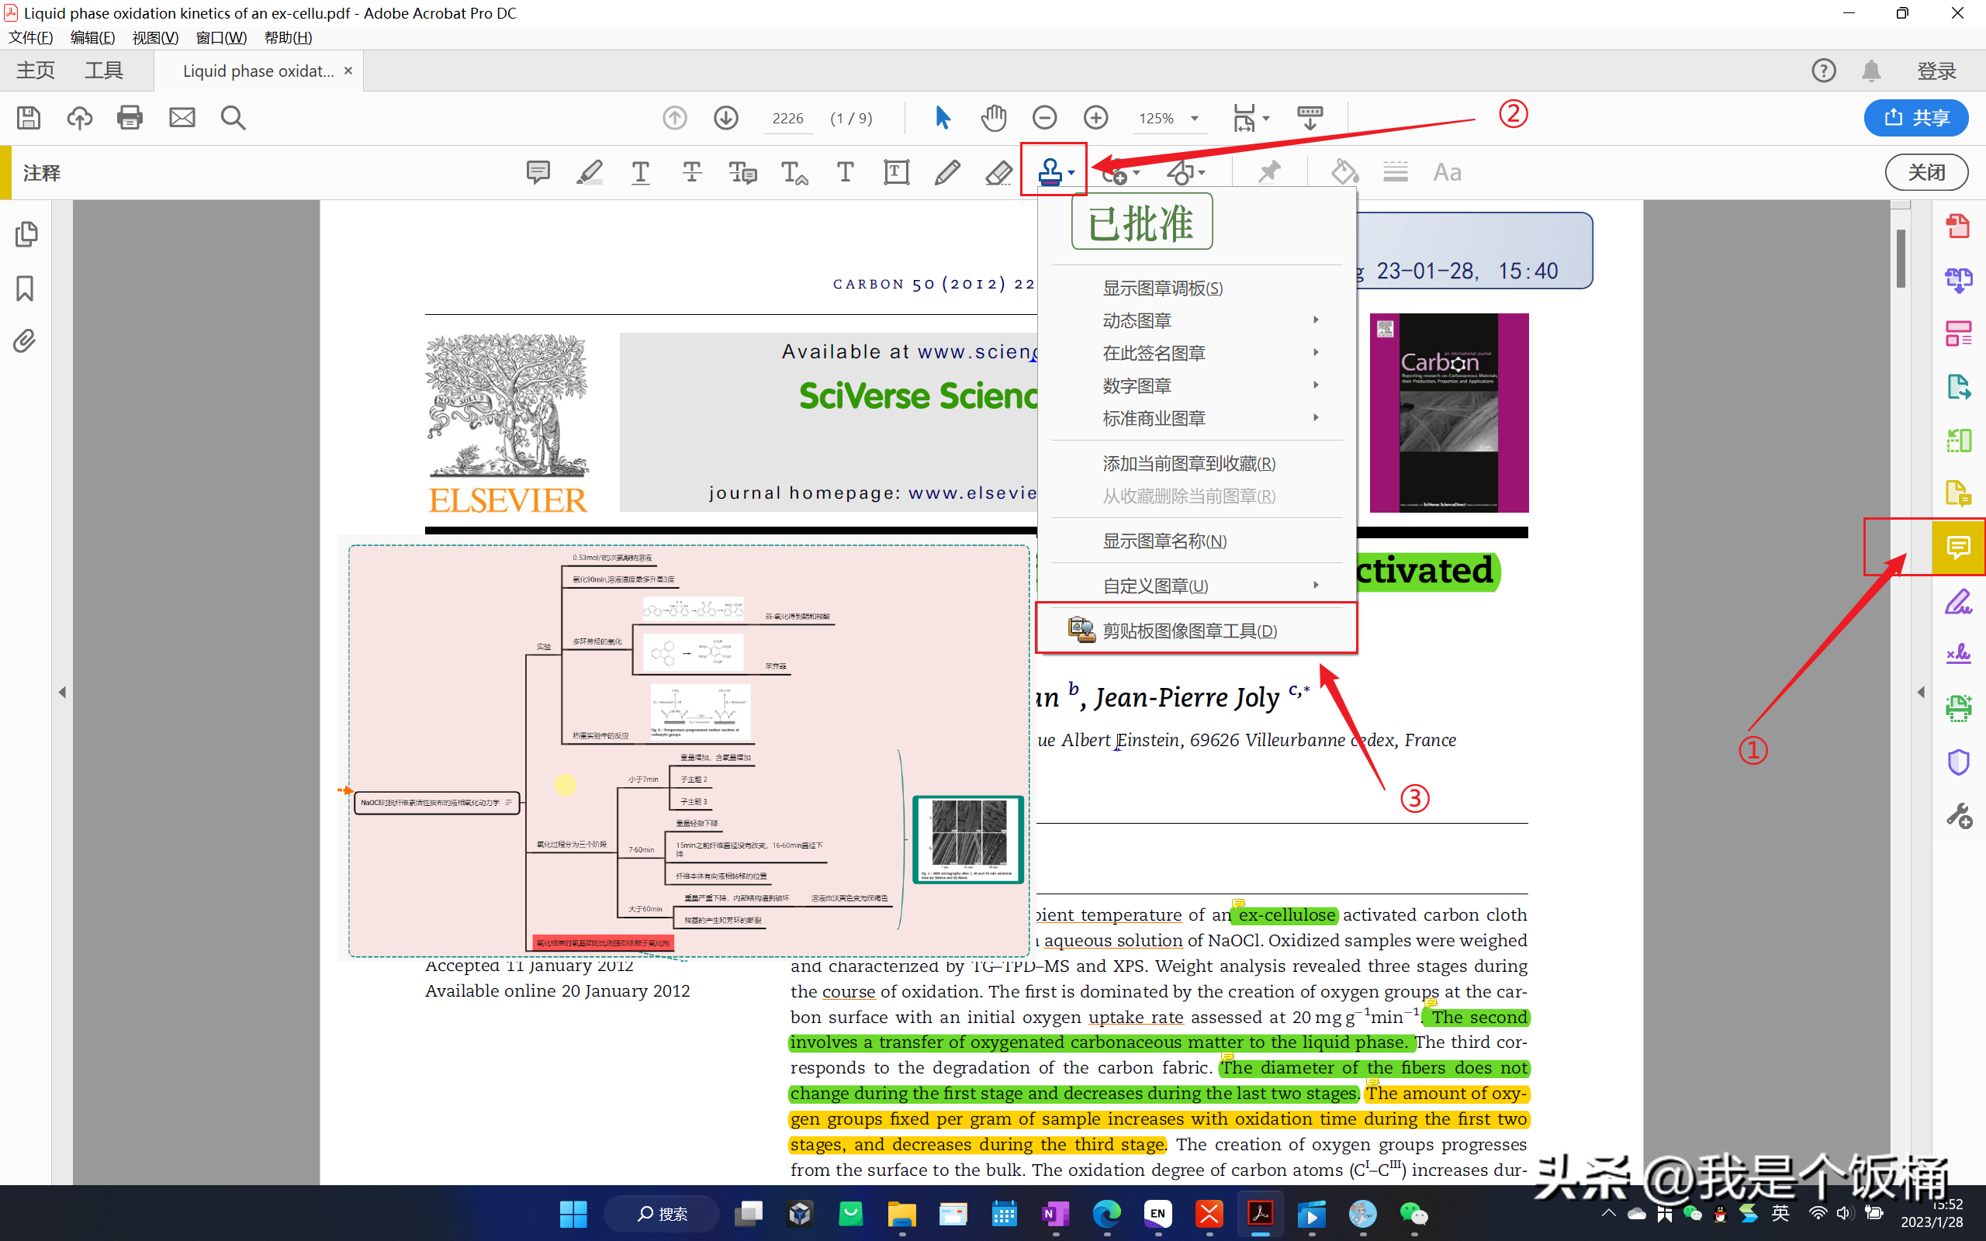Click the page number input field
The width and height of the screenshot is (1986, 1241).
788,118
